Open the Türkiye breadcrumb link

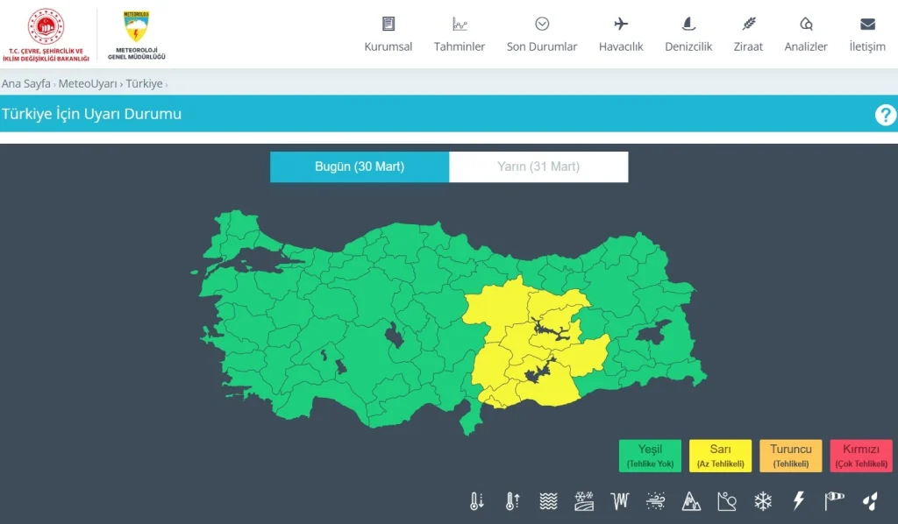145,83
